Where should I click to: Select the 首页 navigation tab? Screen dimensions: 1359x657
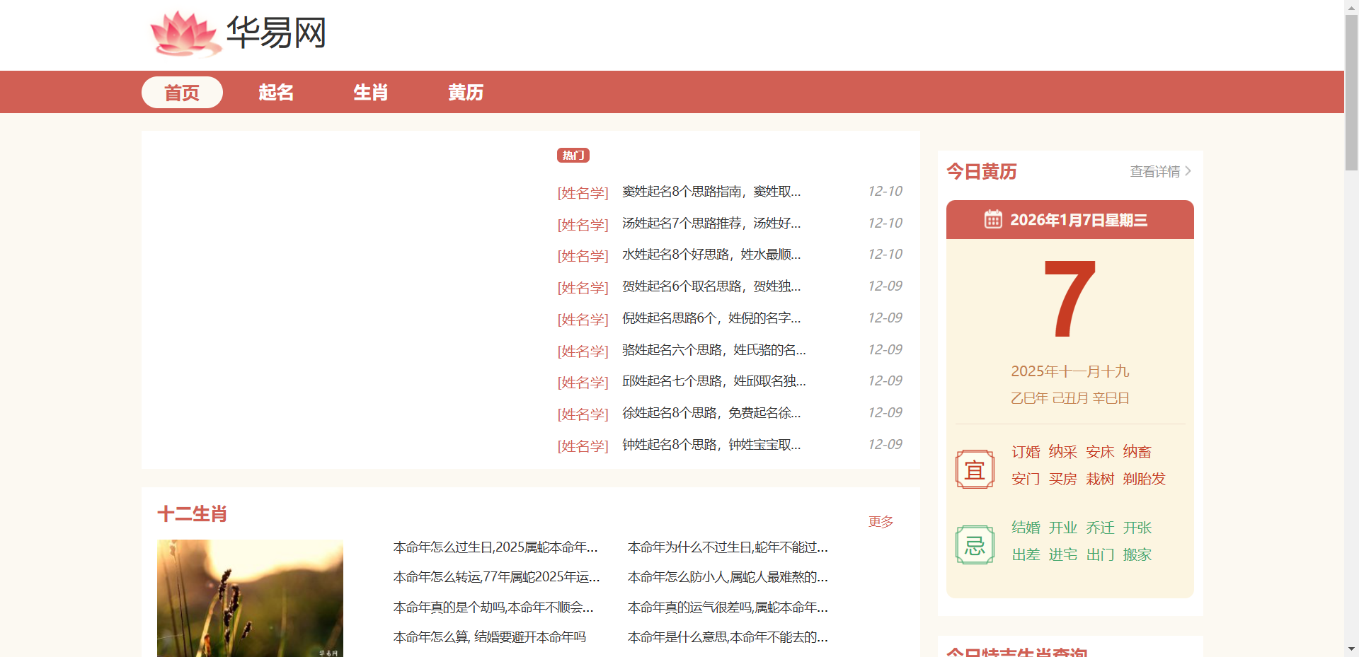click(x=181, y=92)
